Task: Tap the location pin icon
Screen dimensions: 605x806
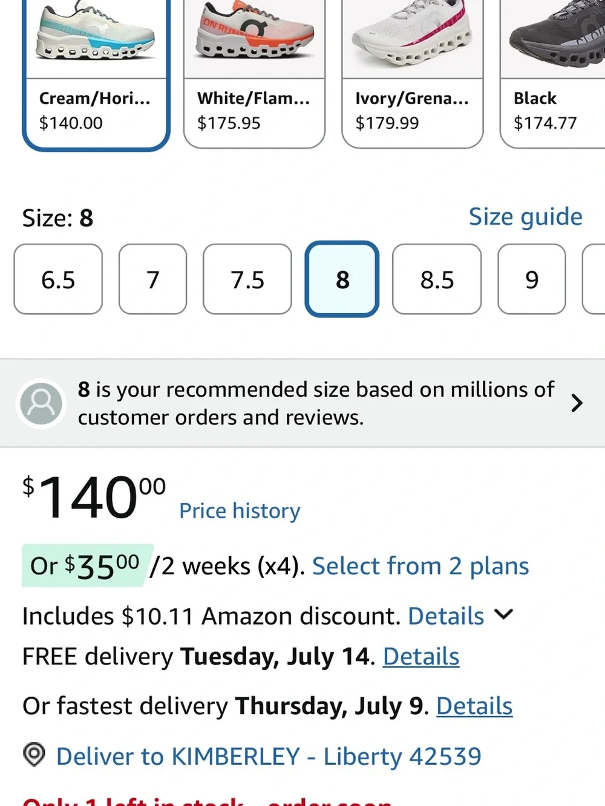Action: pyautogui.click(x=34, y=755)
